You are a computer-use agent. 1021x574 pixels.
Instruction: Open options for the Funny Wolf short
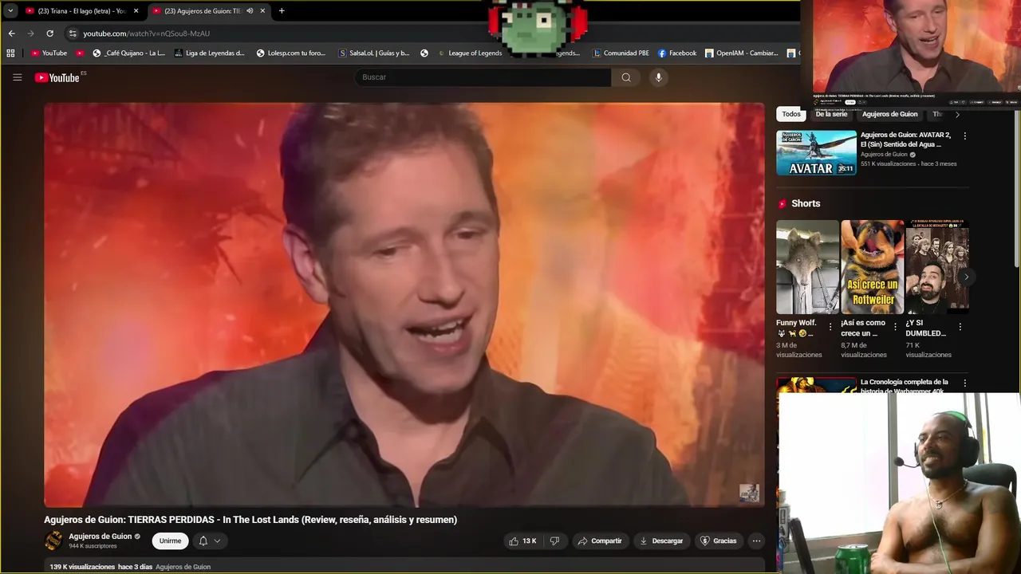click(x=830, y=327)
